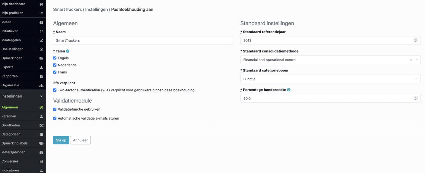Disable Validatiefunctie gebruiken checkbox

point(55,109)
